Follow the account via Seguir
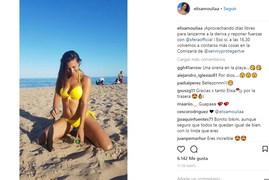 [x=230, y=9]
